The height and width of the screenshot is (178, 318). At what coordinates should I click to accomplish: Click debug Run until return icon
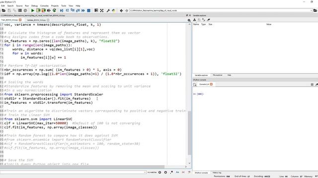click(78, 10)
